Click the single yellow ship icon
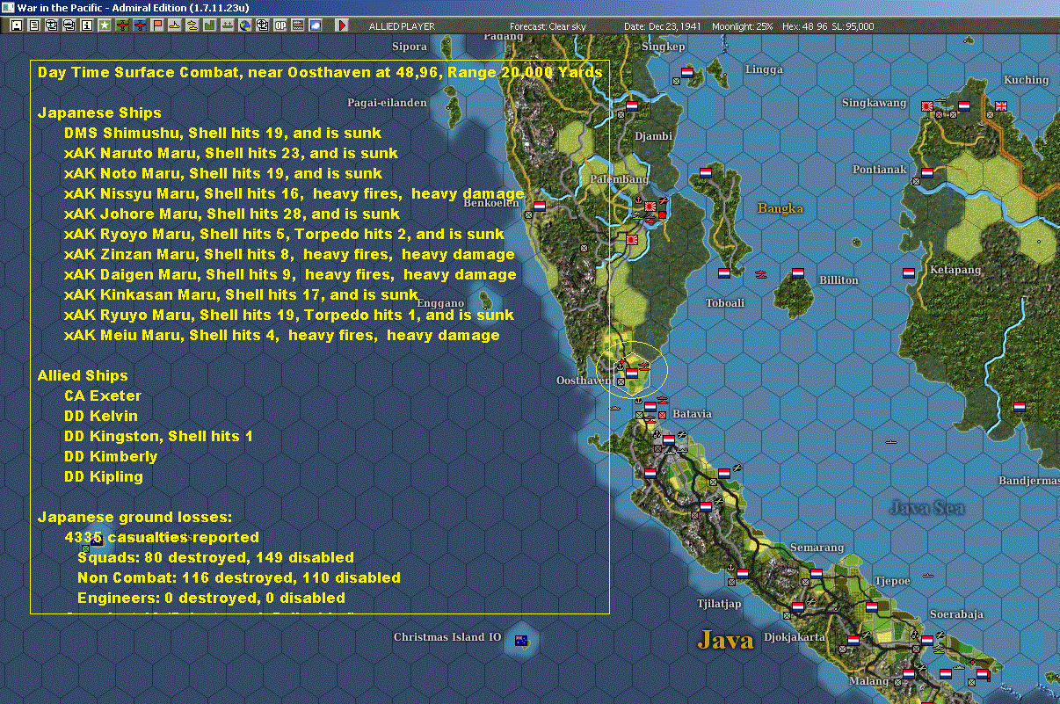 [175, 26]
